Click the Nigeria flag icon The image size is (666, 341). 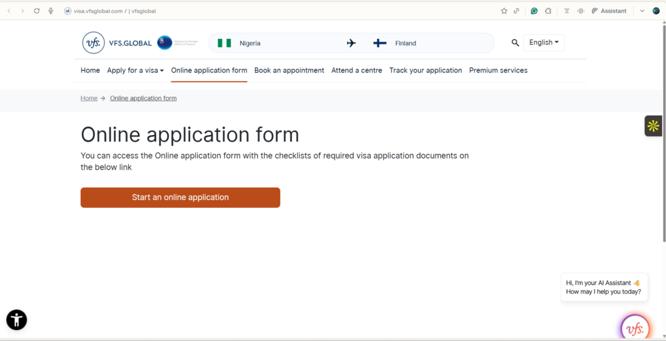click(x=224, y=43)
